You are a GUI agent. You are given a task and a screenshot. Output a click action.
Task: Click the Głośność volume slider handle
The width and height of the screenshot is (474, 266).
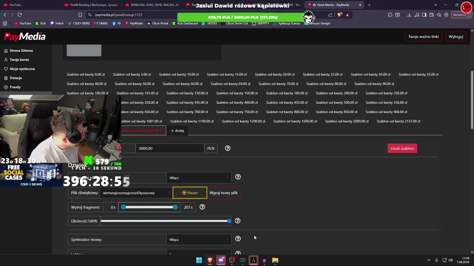[229, 221]
